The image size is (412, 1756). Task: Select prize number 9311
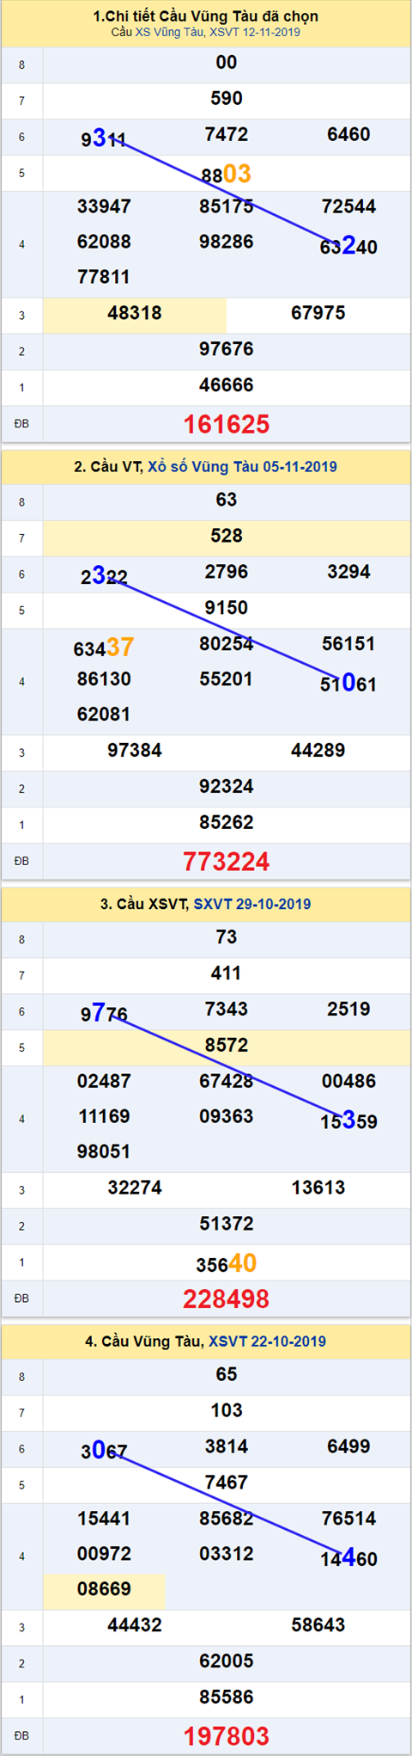point(104,138)
